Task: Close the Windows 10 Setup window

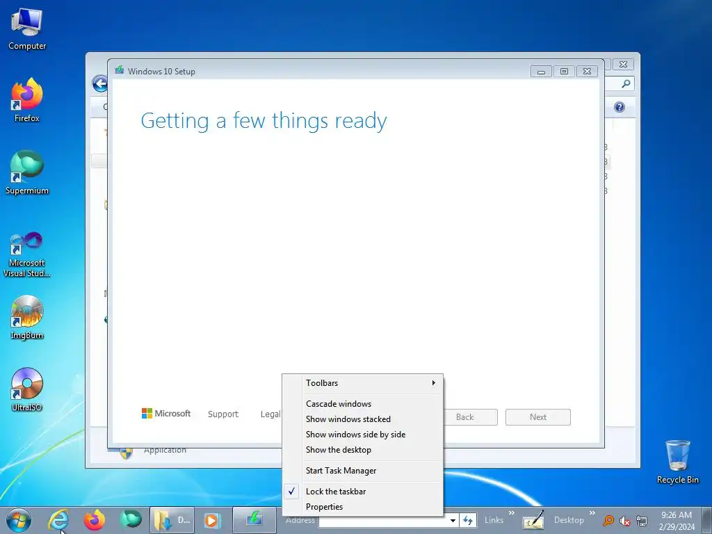Action: pyautogui.click(x=587, y=72)
